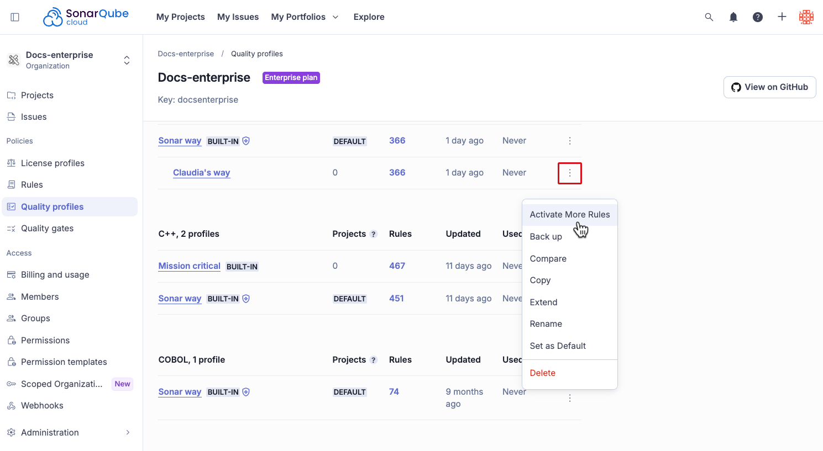Open the Docs-enterprise organization switcher
The height and width of the screenshot is (451, 823).
coord(127,60)
